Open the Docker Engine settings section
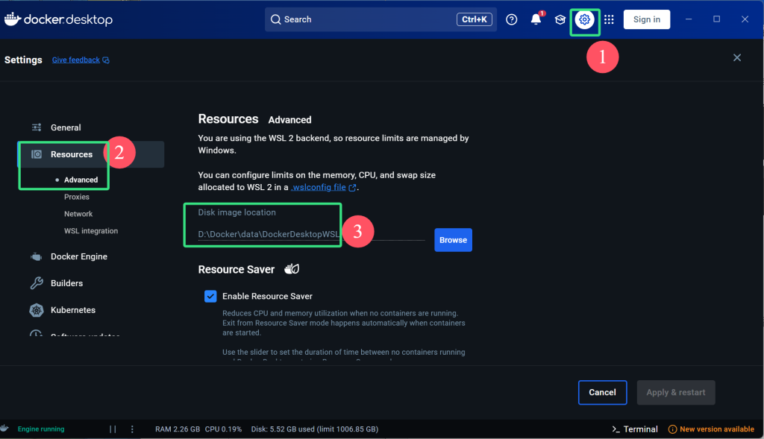The width and height of the screenshot is (764, 439). (78, 256)
